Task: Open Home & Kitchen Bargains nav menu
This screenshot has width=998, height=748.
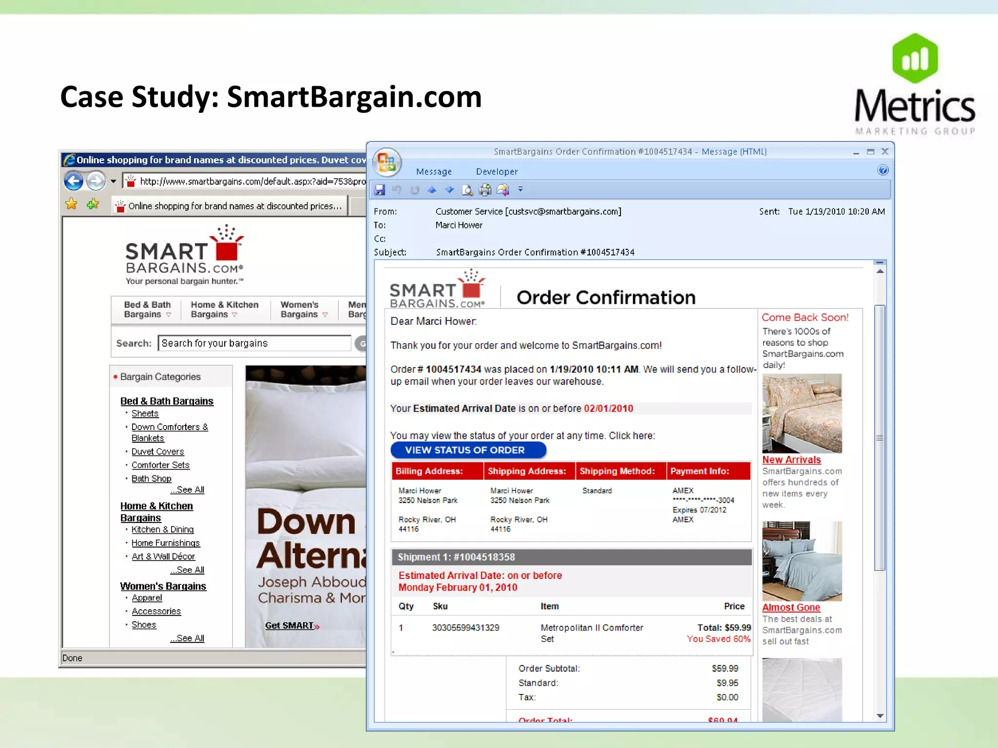Action: coord(225,309)
